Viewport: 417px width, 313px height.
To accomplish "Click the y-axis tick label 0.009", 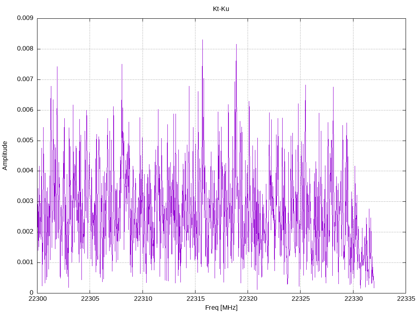I will pyautogui.click(x=25, y=18).
